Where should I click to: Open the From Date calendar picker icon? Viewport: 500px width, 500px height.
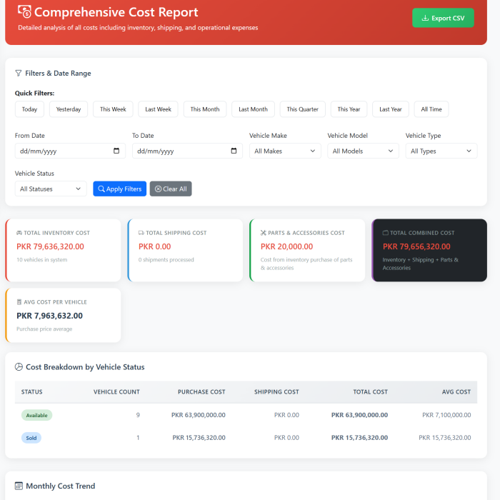pyautogui.click(x=116, y=151)
